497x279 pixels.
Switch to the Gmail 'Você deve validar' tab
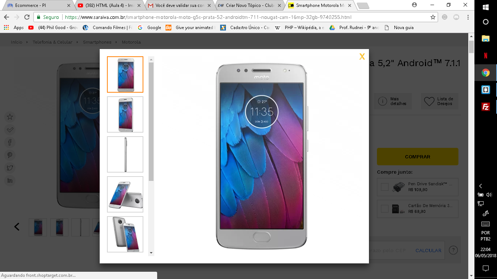tap(179, 5)
